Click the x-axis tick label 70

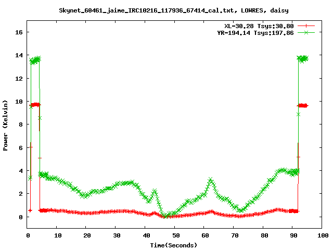pos(235,235)
